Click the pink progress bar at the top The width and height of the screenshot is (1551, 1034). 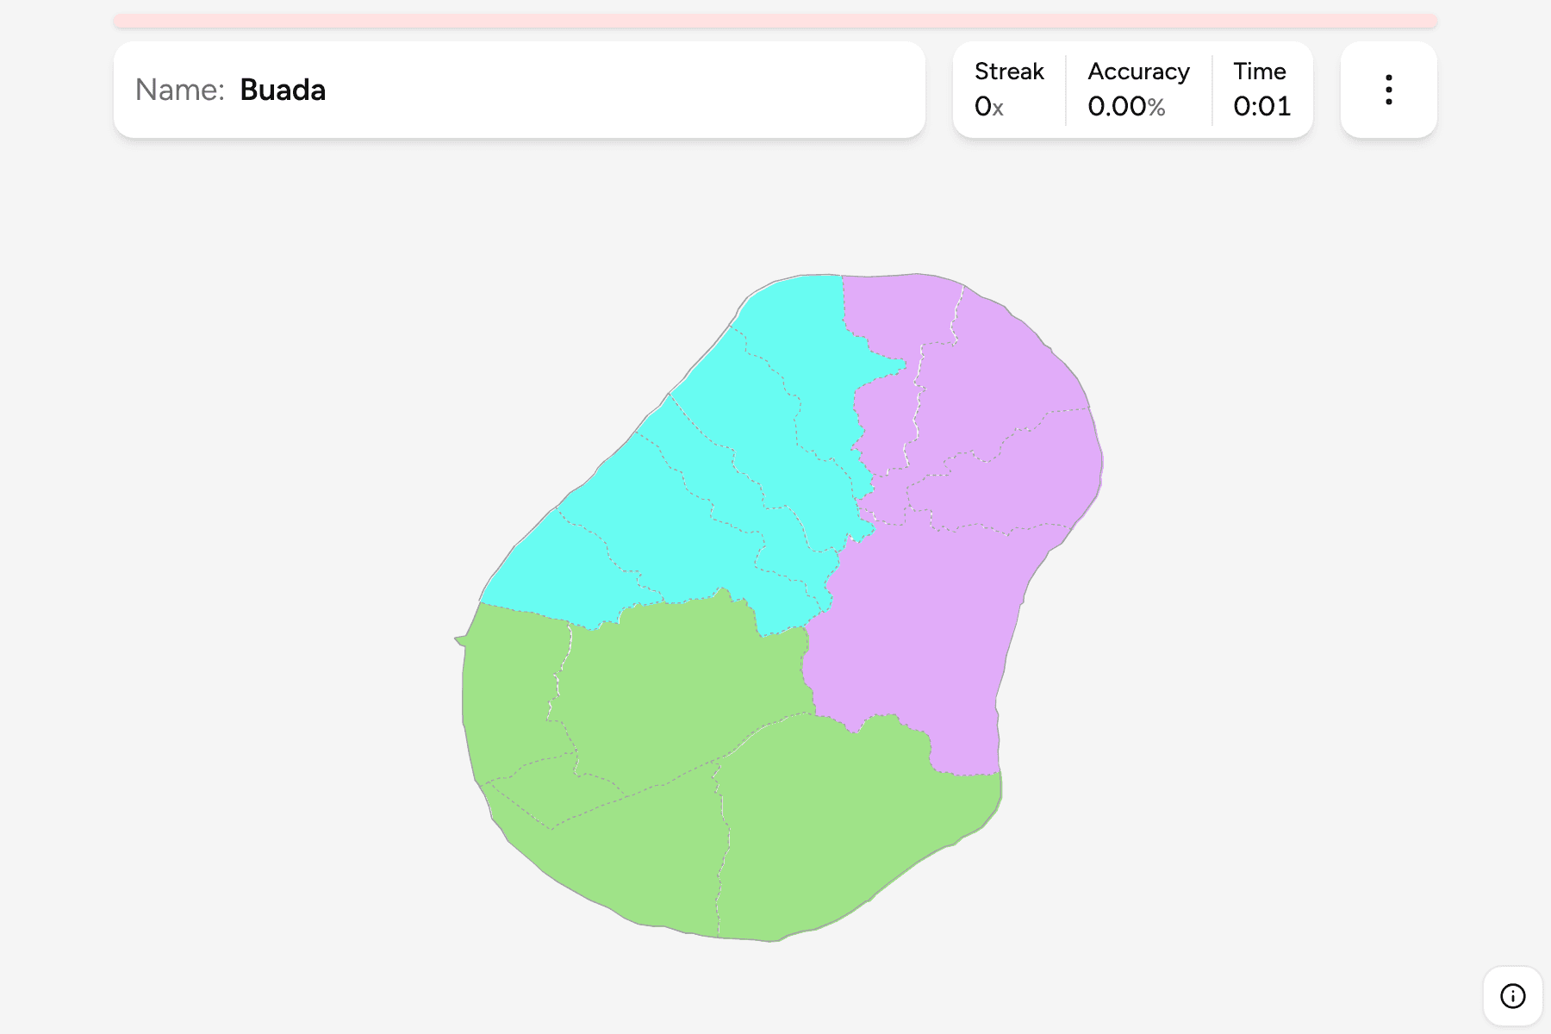[775, 21]
